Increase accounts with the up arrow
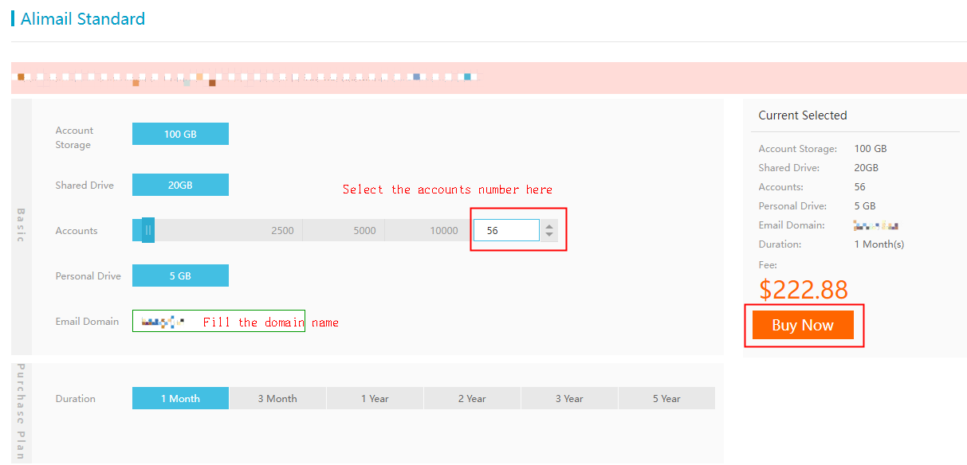 coord(549,225)
